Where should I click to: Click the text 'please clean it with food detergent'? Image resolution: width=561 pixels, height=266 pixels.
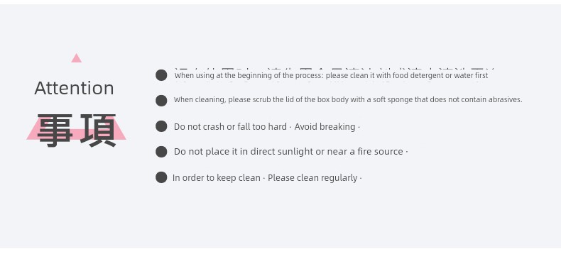coord(385,75)
